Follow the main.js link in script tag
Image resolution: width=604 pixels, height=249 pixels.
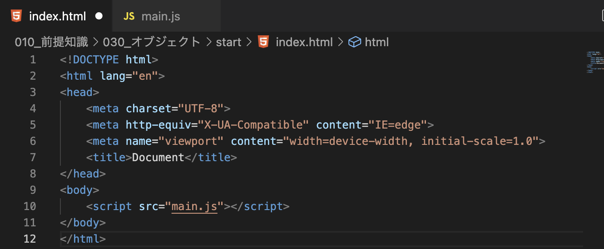point(194,206)
